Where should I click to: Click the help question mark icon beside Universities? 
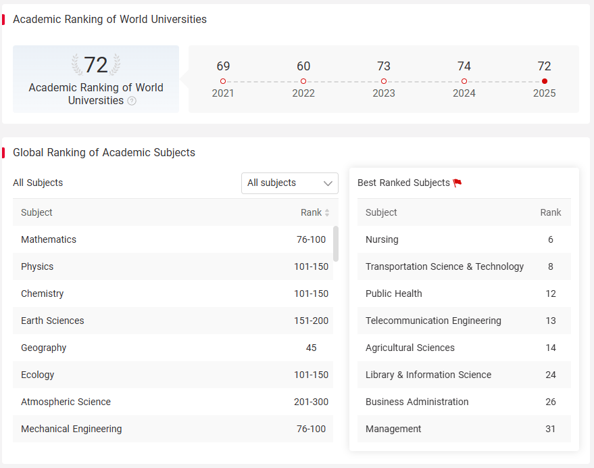[x=132, y=101]
